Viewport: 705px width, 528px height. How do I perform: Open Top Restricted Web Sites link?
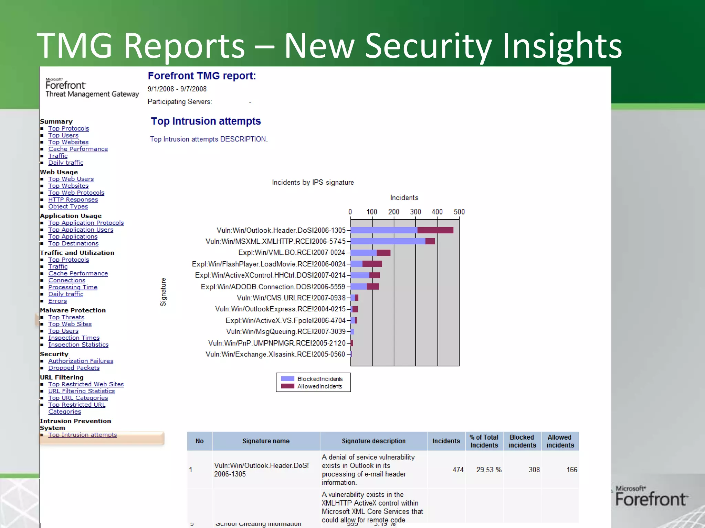point(86,384)
